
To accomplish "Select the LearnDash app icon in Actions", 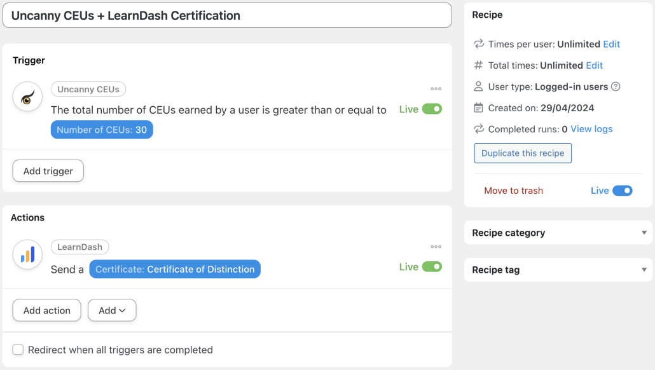I will coord(27,254).
